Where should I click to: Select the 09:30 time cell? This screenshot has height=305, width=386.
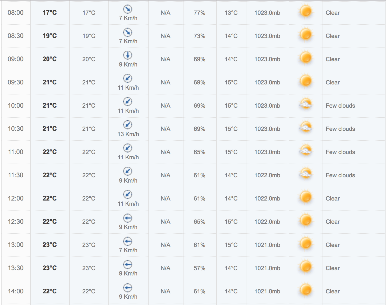[16, 82]
